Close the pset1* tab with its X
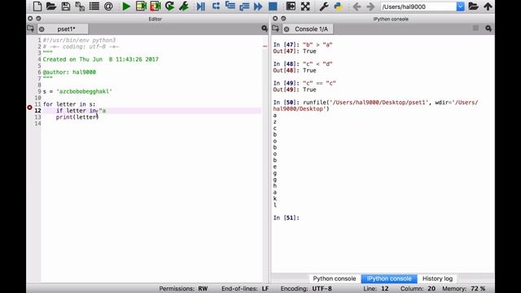521x293 pixels. pyautogui.click(x=42, y=29)
